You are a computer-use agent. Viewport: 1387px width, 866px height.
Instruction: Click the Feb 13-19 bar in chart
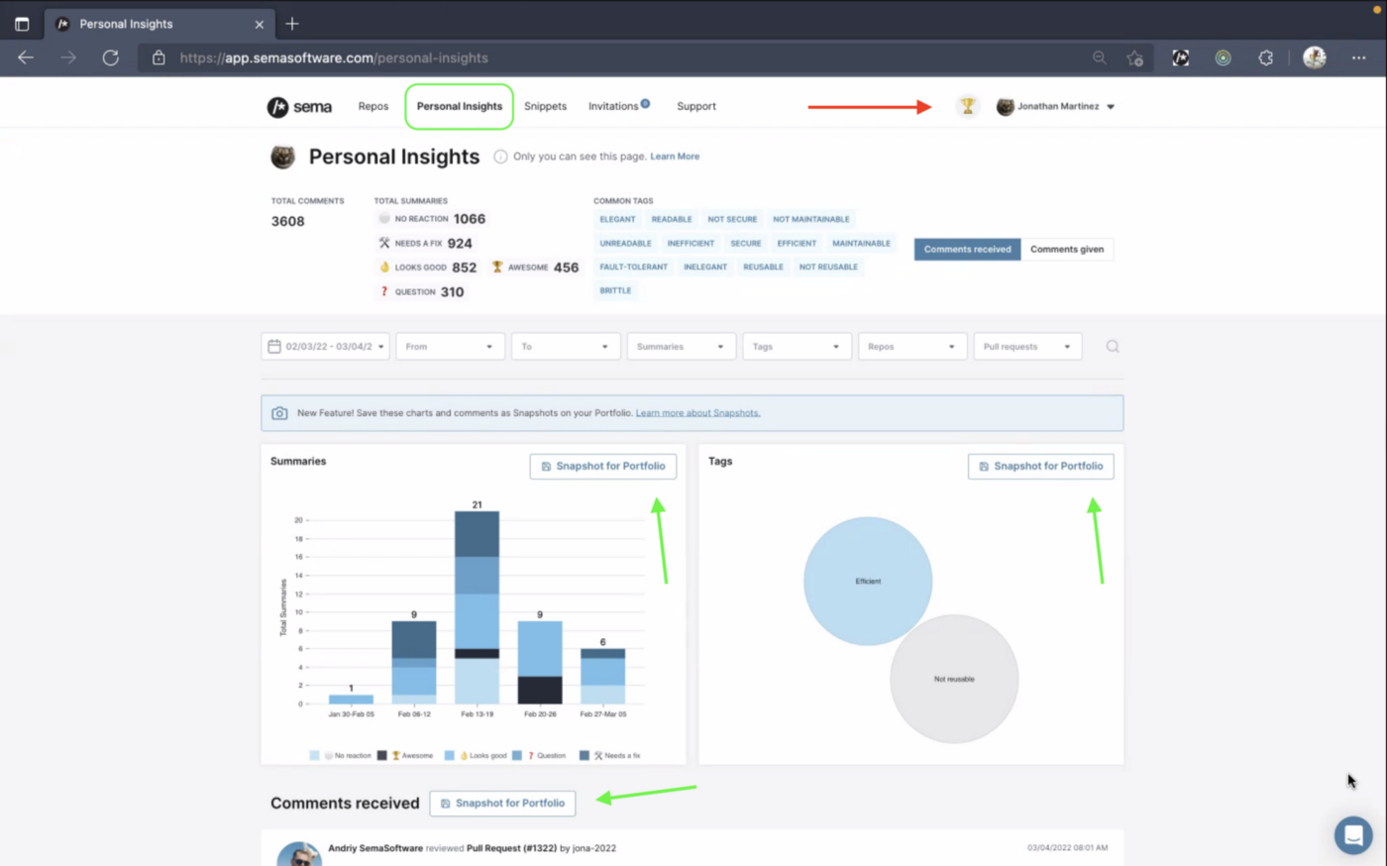[x=477, y=607]
